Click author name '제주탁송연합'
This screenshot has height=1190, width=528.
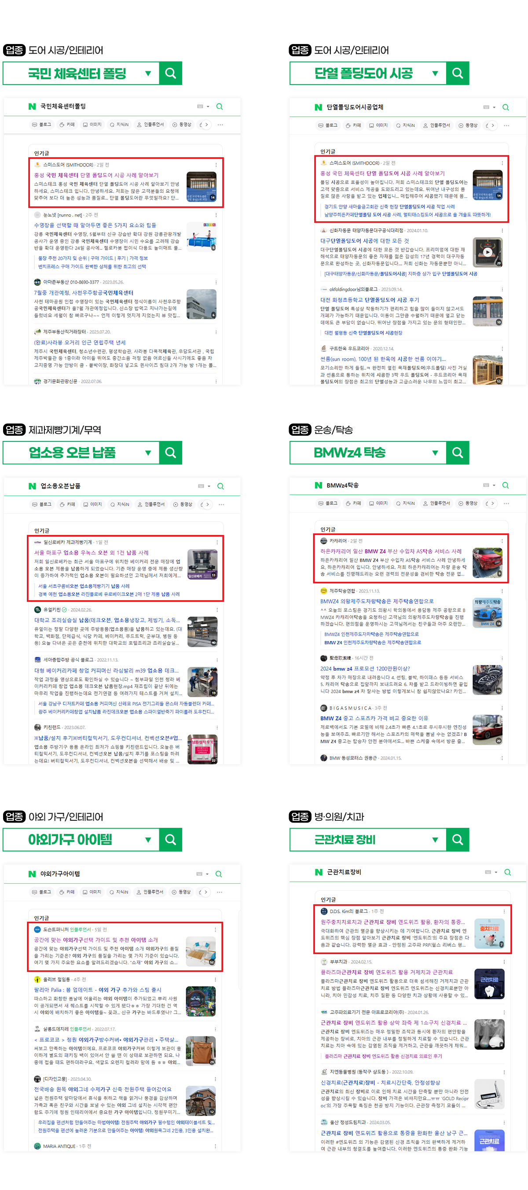(342, 591)
